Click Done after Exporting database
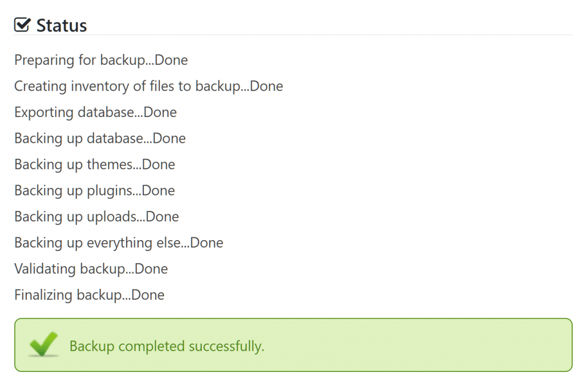This screenshot has width=587, height=388. pyautogui.click(x=161, y=112)
